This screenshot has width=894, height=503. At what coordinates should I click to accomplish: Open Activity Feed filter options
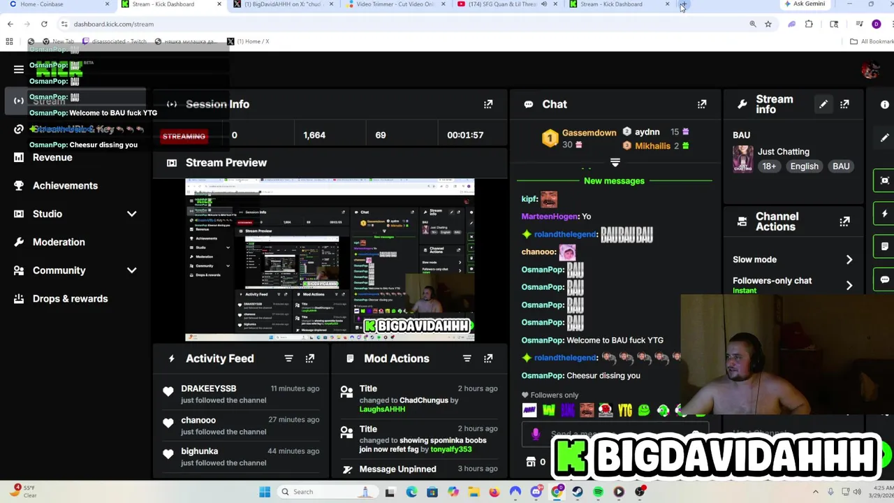(x=288, y=358)
